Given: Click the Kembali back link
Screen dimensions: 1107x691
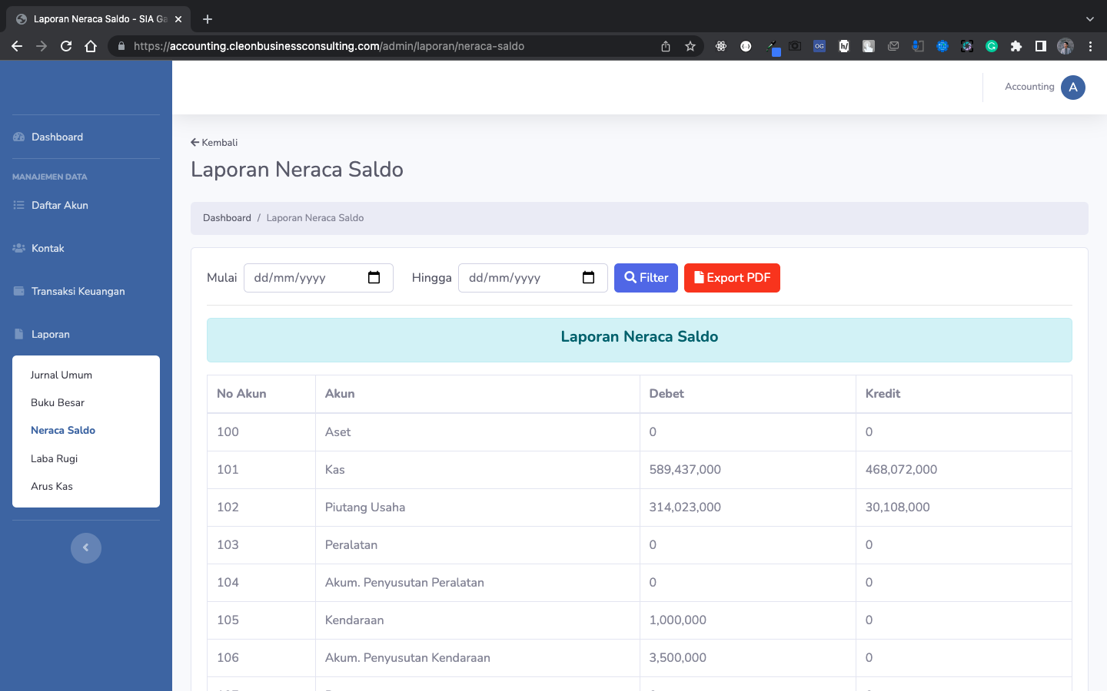Looking at the screenshot, I should 214,143.
